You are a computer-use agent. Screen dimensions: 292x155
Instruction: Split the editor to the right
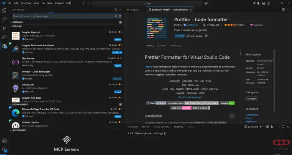[x=283, y=10]
